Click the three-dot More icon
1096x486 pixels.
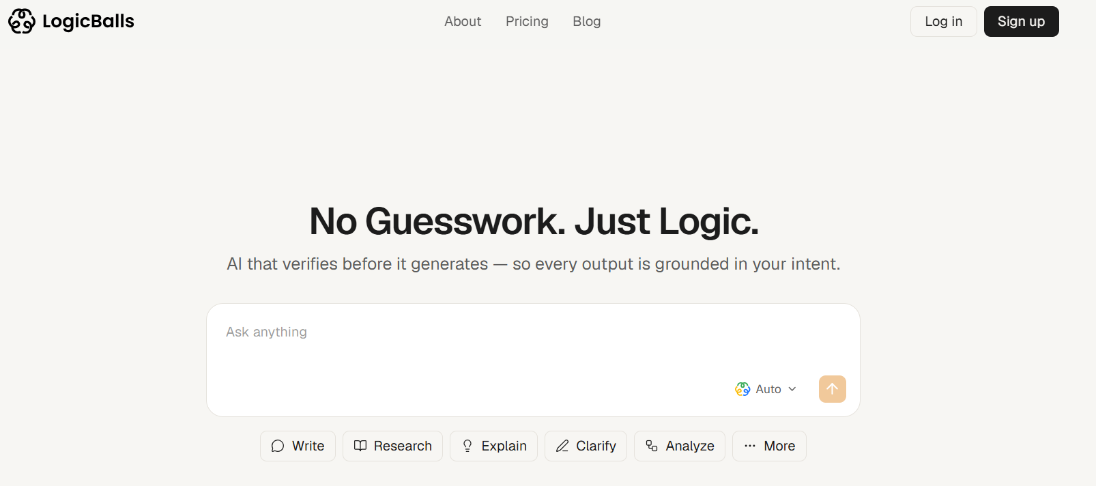(750, 446)
